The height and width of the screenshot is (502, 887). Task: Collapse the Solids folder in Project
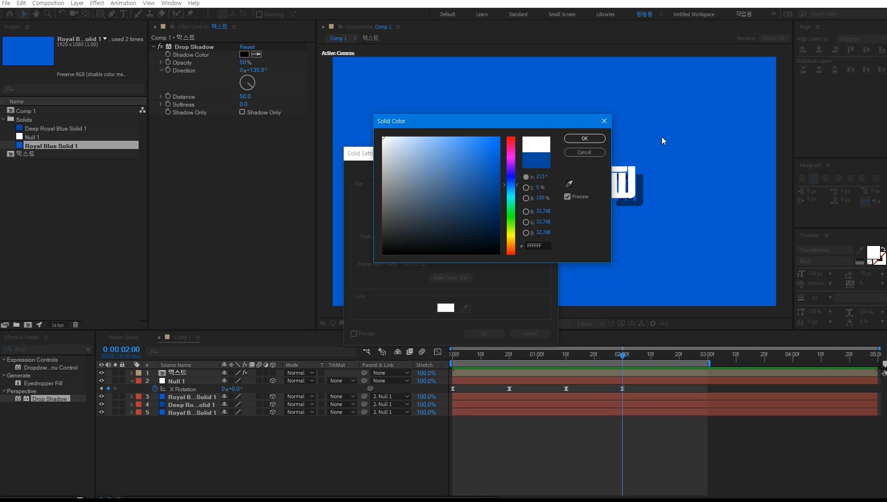coord(4,120)
